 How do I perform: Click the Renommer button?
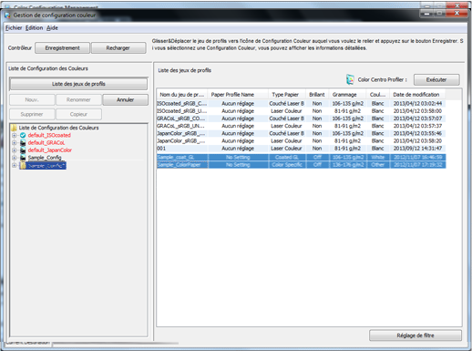(78, 99)
